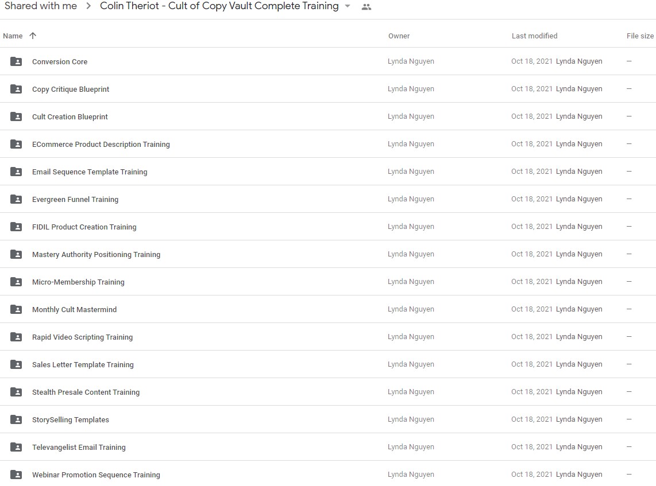Screen dimensions: 656x486
Task: Click the Copy Critique Blueprint folder icon
Action: click(16, 89)
